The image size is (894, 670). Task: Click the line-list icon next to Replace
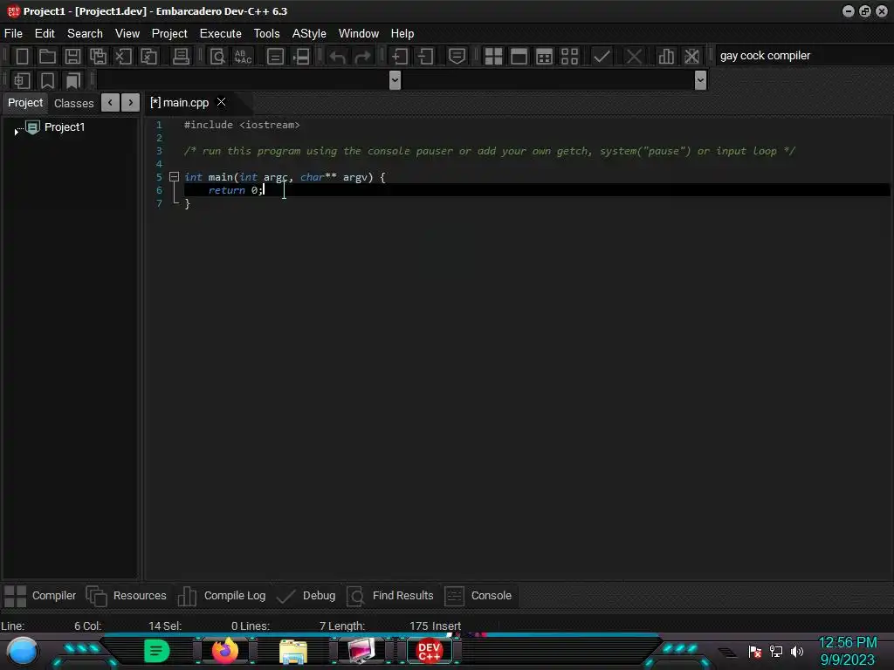275,57
